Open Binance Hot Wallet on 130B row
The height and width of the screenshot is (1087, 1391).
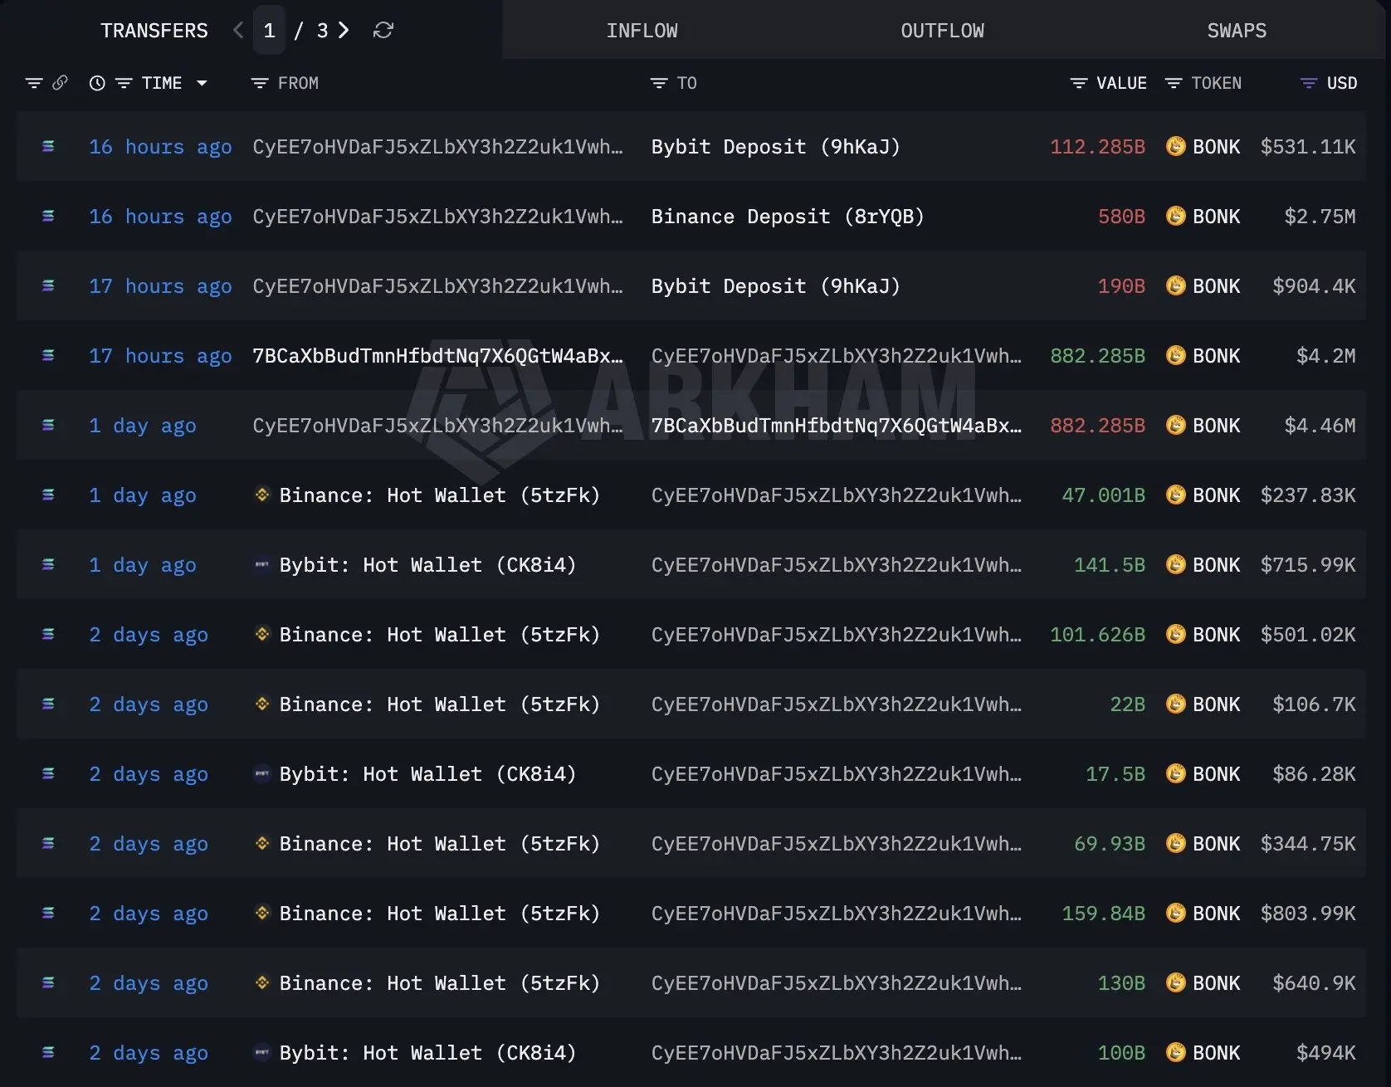[x=439, y=983]
